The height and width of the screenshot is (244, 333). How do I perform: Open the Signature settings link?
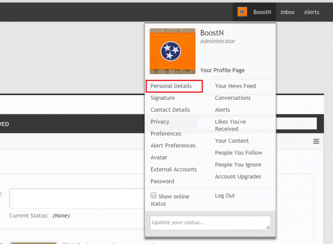point(162,98)
